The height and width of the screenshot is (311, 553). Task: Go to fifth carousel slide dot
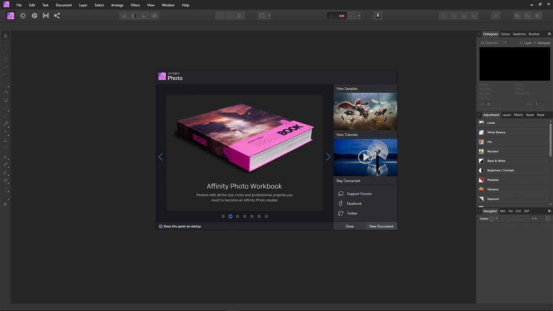click(x=252, y=216)
